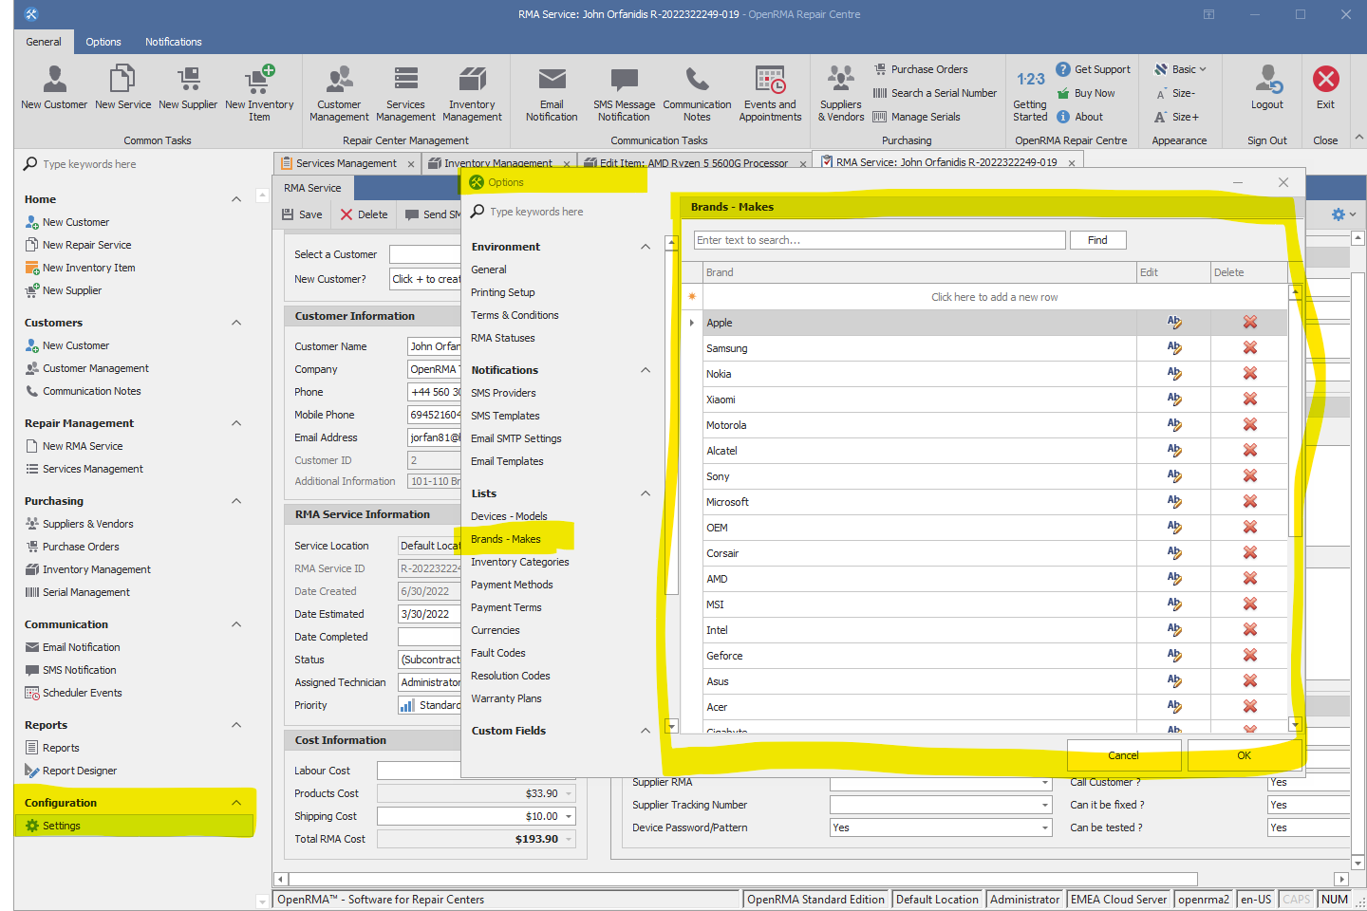The image size is (1367, 911).
Task: Delete the Microsoft brand row
Action: 1250,502
